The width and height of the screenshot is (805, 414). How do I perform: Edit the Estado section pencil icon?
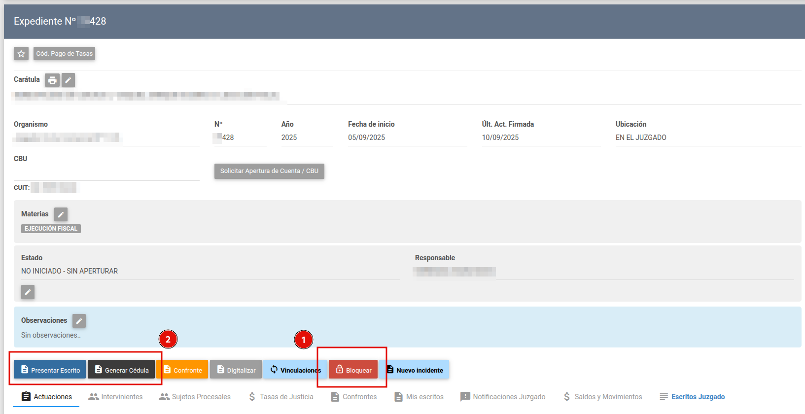point(28,292)
